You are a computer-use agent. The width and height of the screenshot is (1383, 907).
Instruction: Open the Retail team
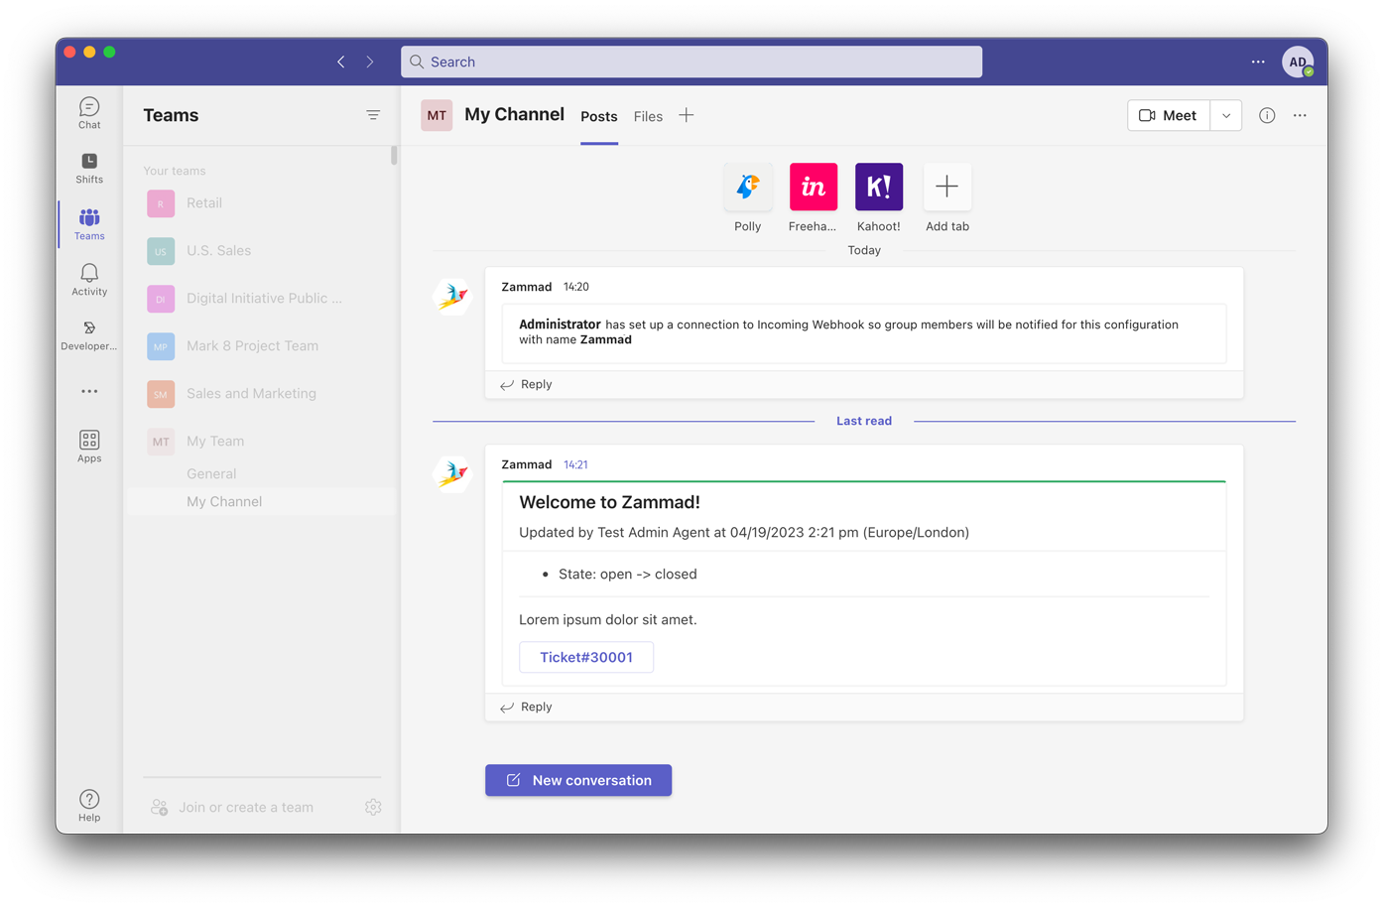[x=261, y=202]
